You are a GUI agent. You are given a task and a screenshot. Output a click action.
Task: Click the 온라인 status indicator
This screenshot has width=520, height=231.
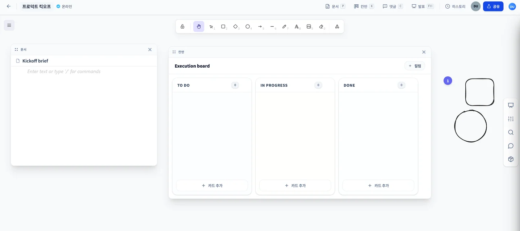(64, 6)
